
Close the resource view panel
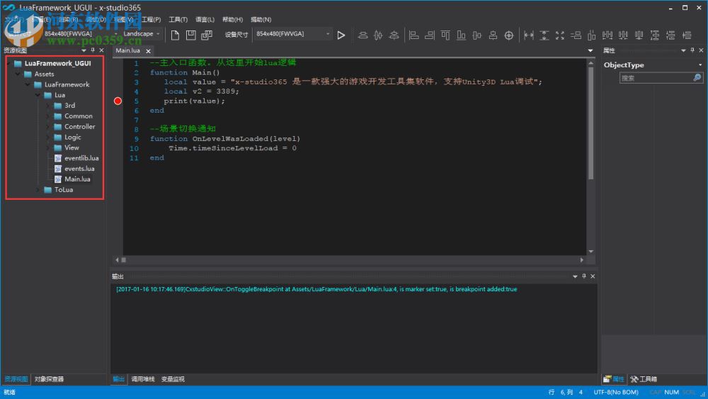(101, 50)
